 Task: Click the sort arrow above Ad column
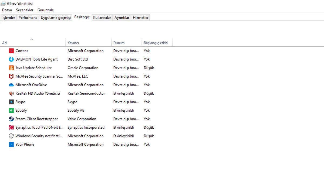tap(32, 39)
